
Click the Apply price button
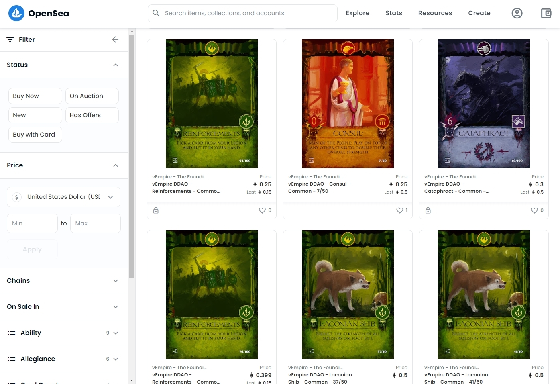pyautogui.click(x=32, y=249)
